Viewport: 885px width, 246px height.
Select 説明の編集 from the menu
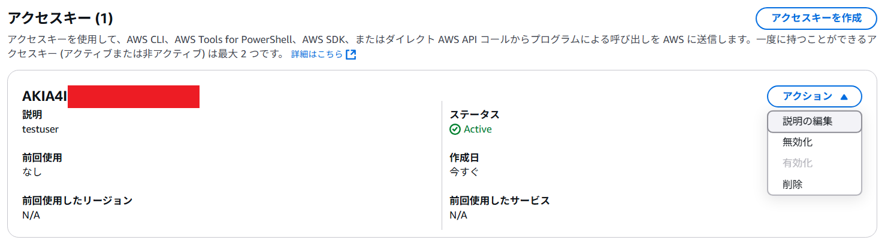point(807,122)
